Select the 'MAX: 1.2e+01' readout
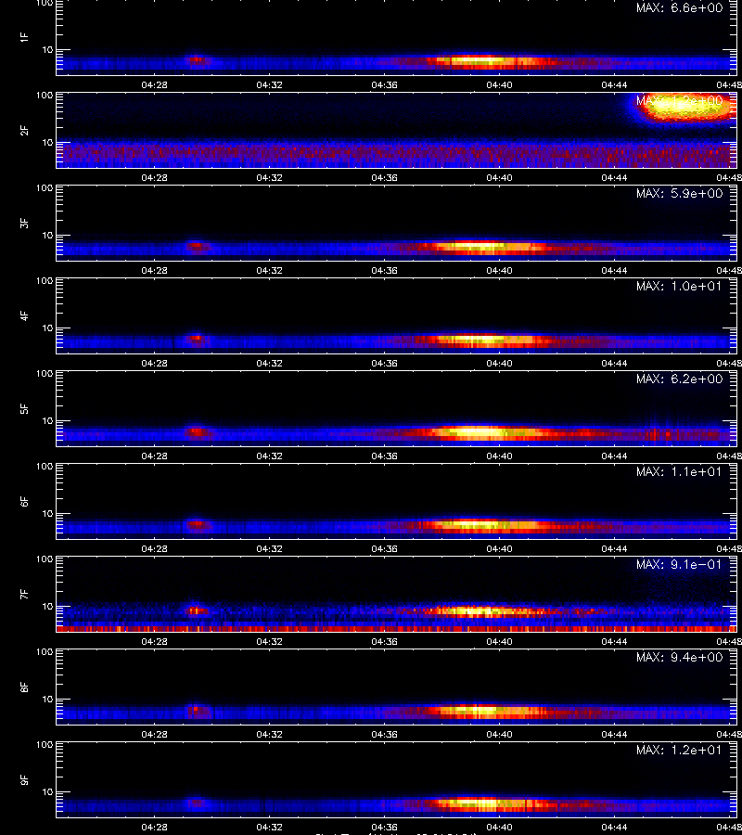 [679, 750]
